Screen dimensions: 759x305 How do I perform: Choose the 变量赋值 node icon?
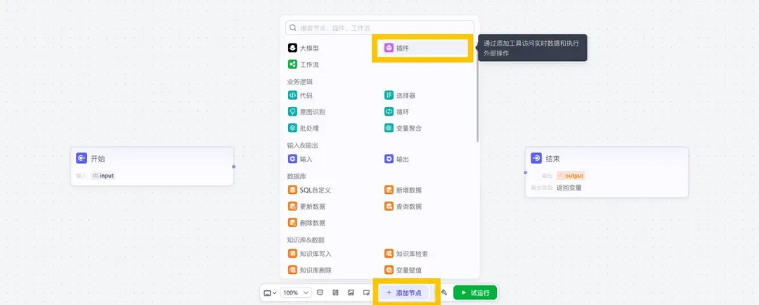click(389, 270)
